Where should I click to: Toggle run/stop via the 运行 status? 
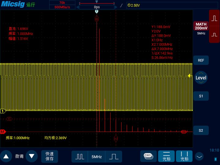tap(31, 5)
